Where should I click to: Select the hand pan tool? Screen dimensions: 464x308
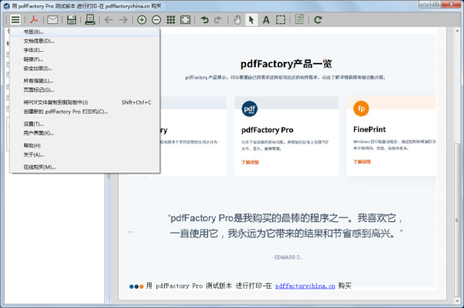[x=237, y=20]
